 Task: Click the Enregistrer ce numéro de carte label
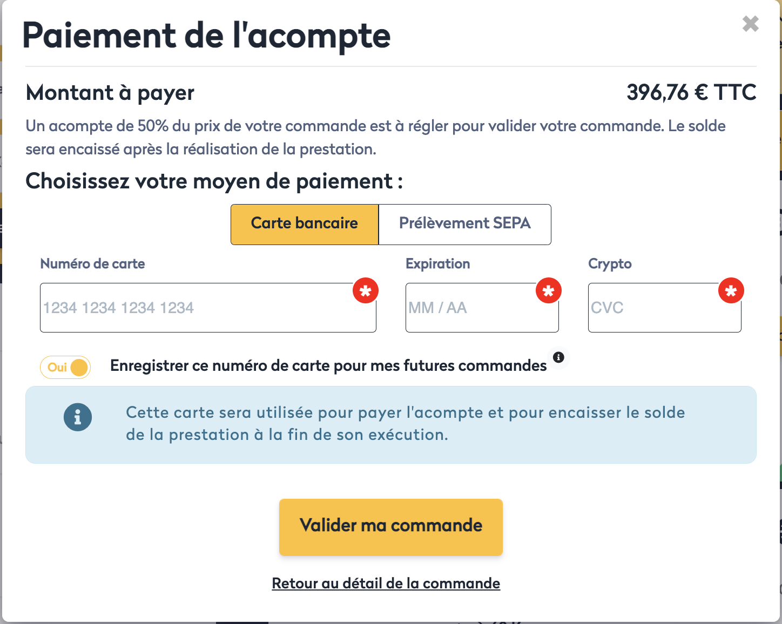pyautogui.click(x=328, y=366)
